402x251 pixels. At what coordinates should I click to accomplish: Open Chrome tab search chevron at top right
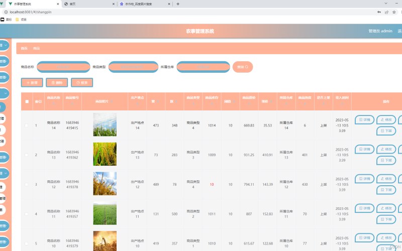[x=386, y=4]
